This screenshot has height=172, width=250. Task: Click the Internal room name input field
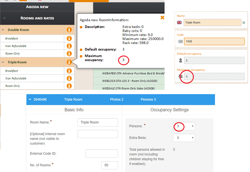coord(98,134)
